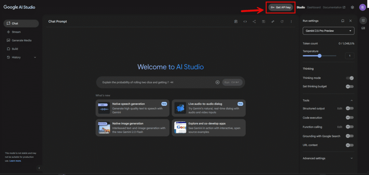Screen dimensions: 369x175
Task: Click the Live audio-to-audio dialog thumbnail
Action: click(x=180, y=108)
